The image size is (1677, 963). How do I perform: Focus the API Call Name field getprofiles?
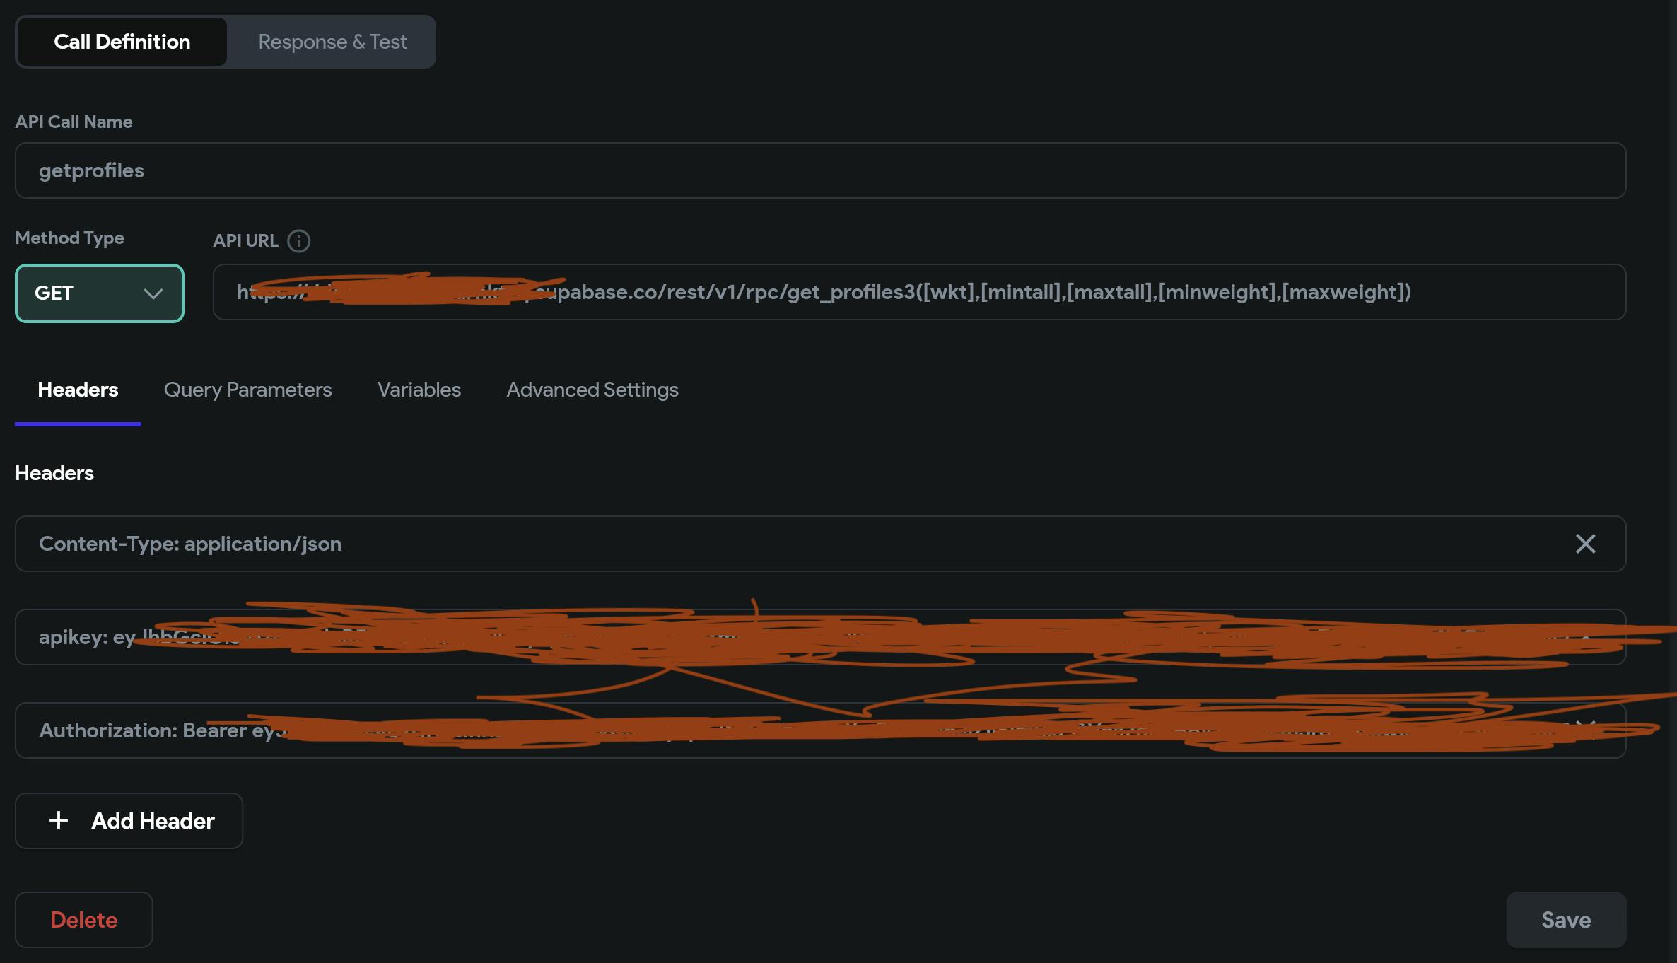tap(820, 170)
